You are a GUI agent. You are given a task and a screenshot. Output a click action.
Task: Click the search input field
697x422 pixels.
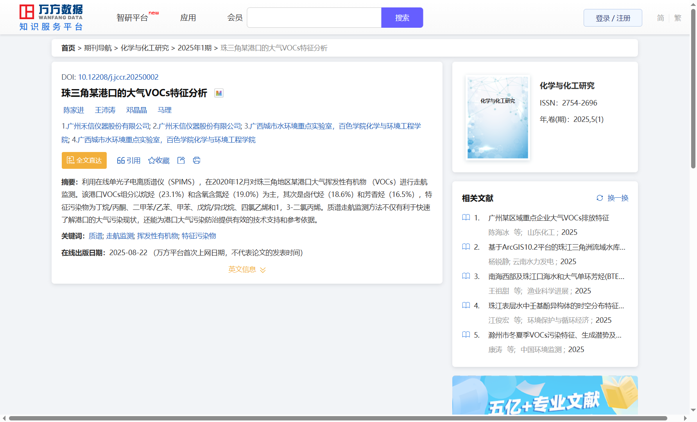(314, 18)
